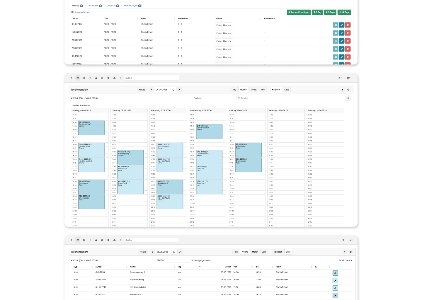Delete the 08.06.2026 appointment with red trash icon

coord(348,25)
